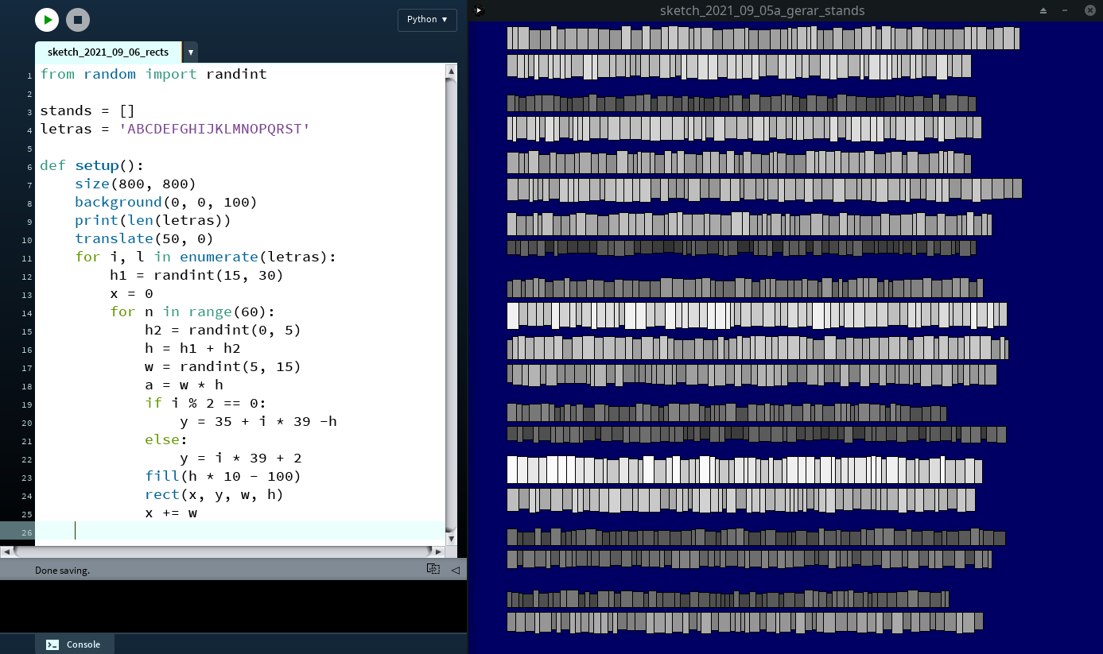
Task: Click the 'setup' function name in code
Action: tap(96, 165)
